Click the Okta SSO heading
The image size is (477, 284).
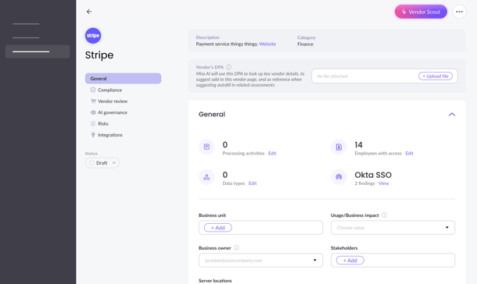pos(373,175)
